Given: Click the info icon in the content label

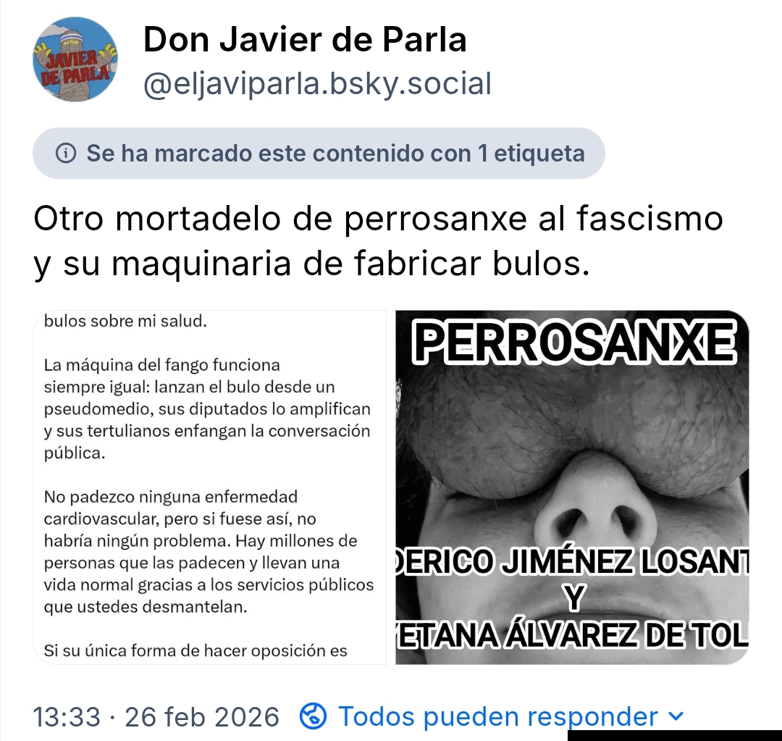Looking at the screenshot, I should tap(66, 153).
